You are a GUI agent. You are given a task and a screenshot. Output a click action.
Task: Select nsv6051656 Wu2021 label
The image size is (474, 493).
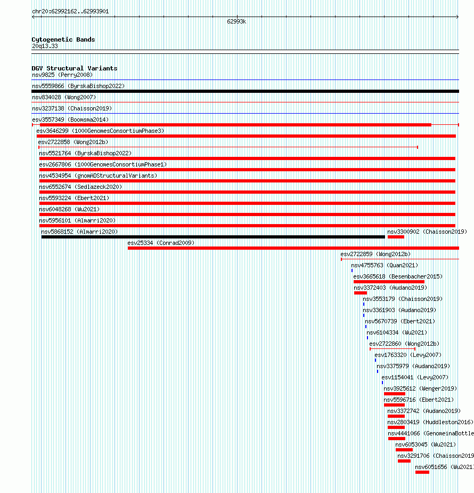(445, 467)
